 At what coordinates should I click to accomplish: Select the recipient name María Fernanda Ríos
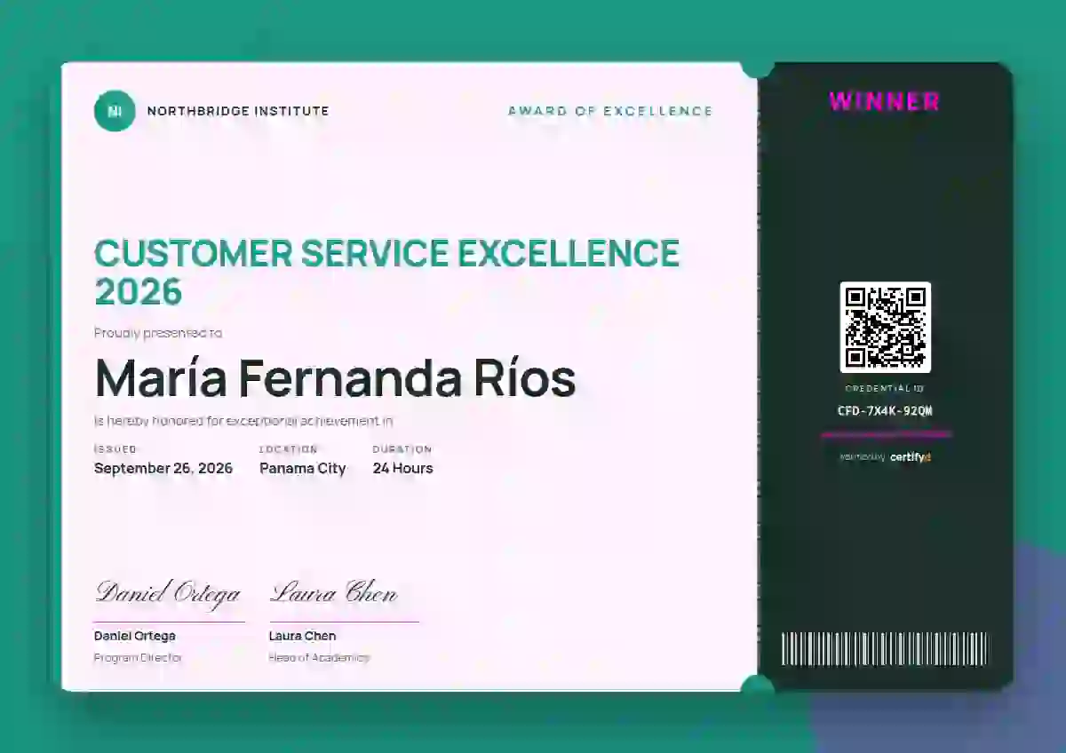click(335, 378)
